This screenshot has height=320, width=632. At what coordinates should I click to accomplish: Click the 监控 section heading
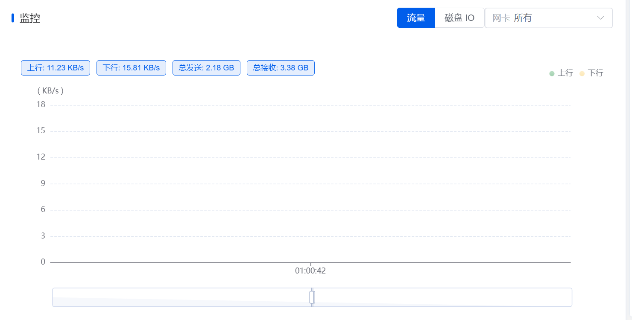pos(30,18)
